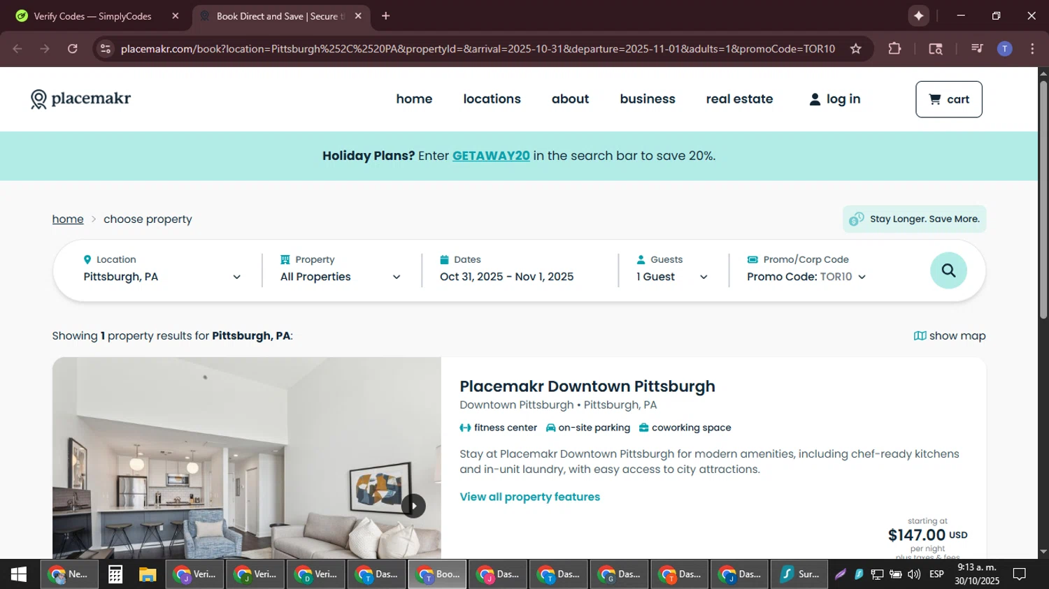Open the File Explorer taskbar icon

coord(147,574)
